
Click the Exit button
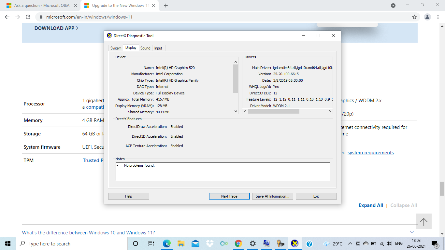tap(316, 196)
